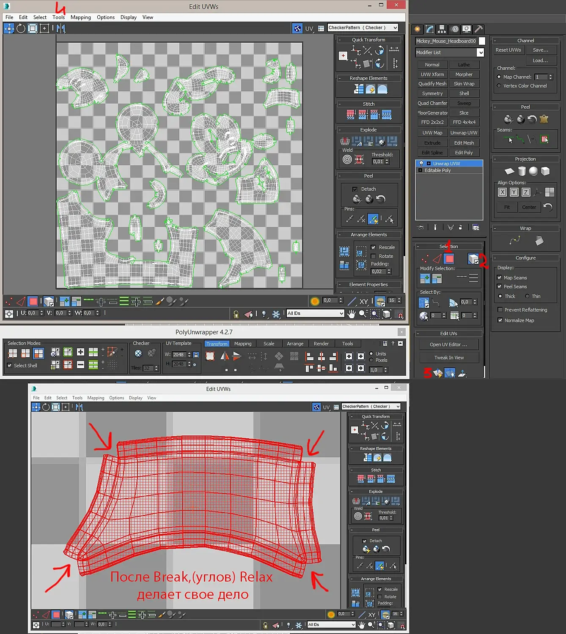Screen dimensions: 566x634
Task: Open the Modifier List dropdown
Action: click(450, 52)
